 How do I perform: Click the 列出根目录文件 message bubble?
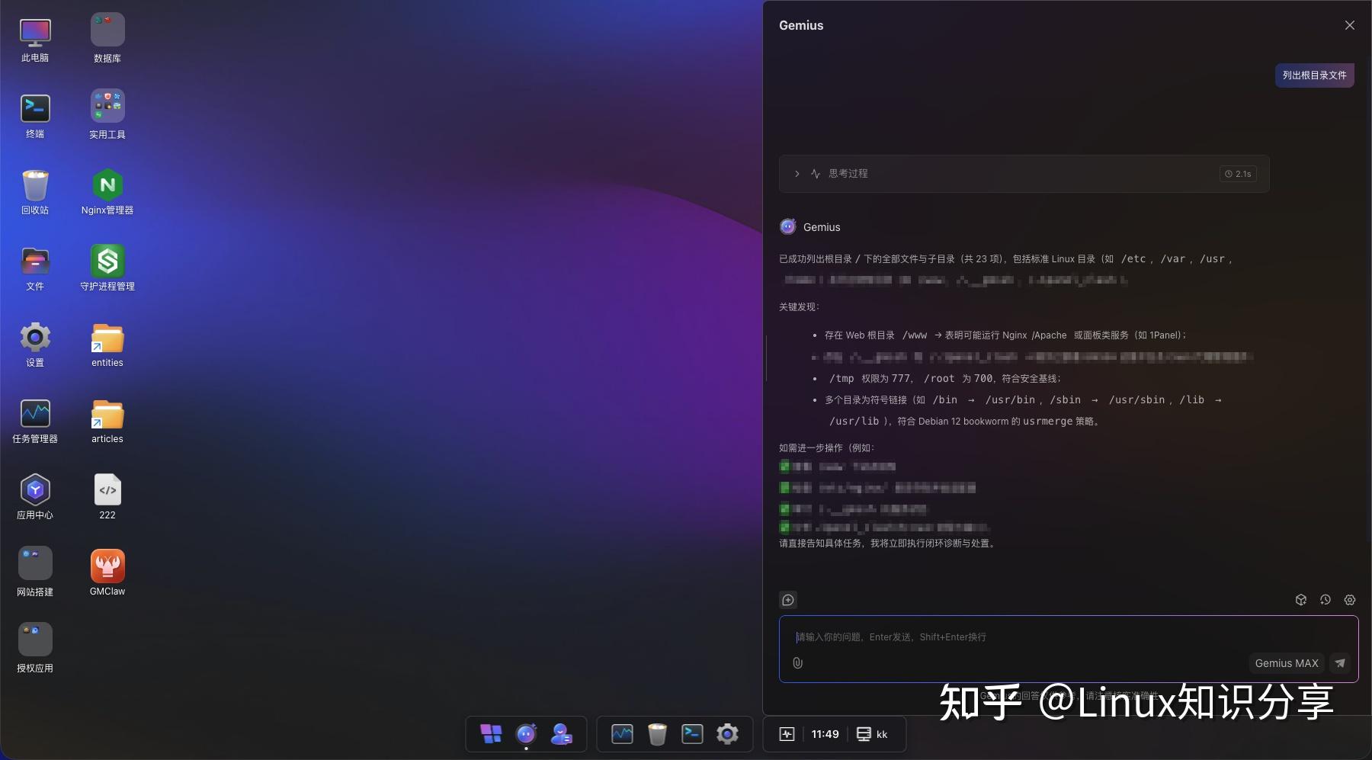click(1314, 75)
